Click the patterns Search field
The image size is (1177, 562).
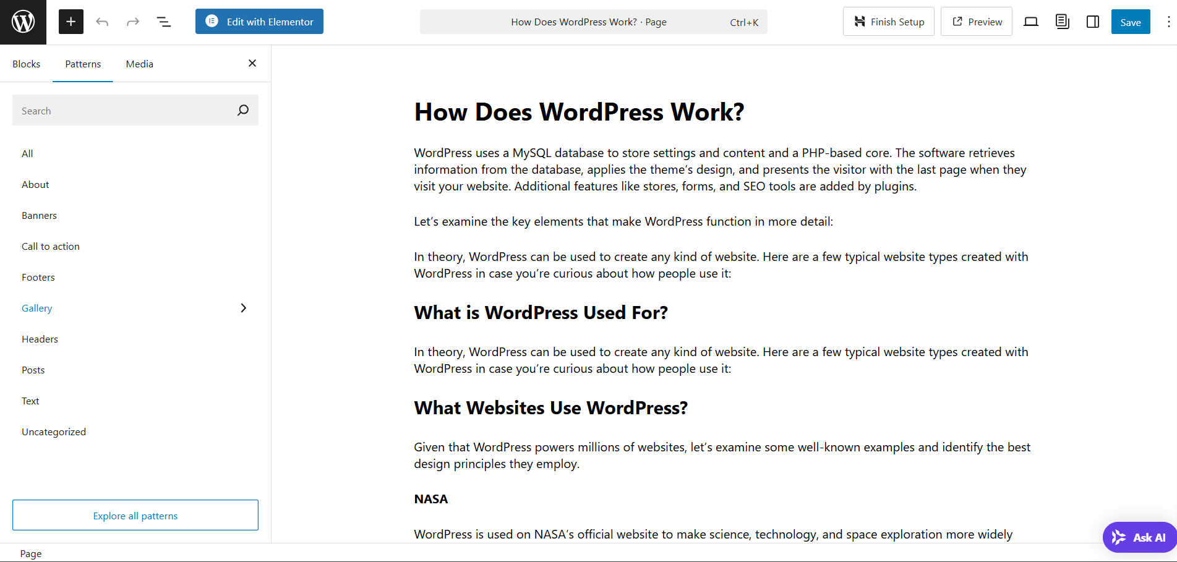[x=135, y=111]
